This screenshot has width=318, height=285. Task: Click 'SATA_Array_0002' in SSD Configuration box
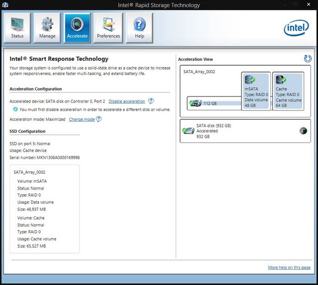[29, 172]
